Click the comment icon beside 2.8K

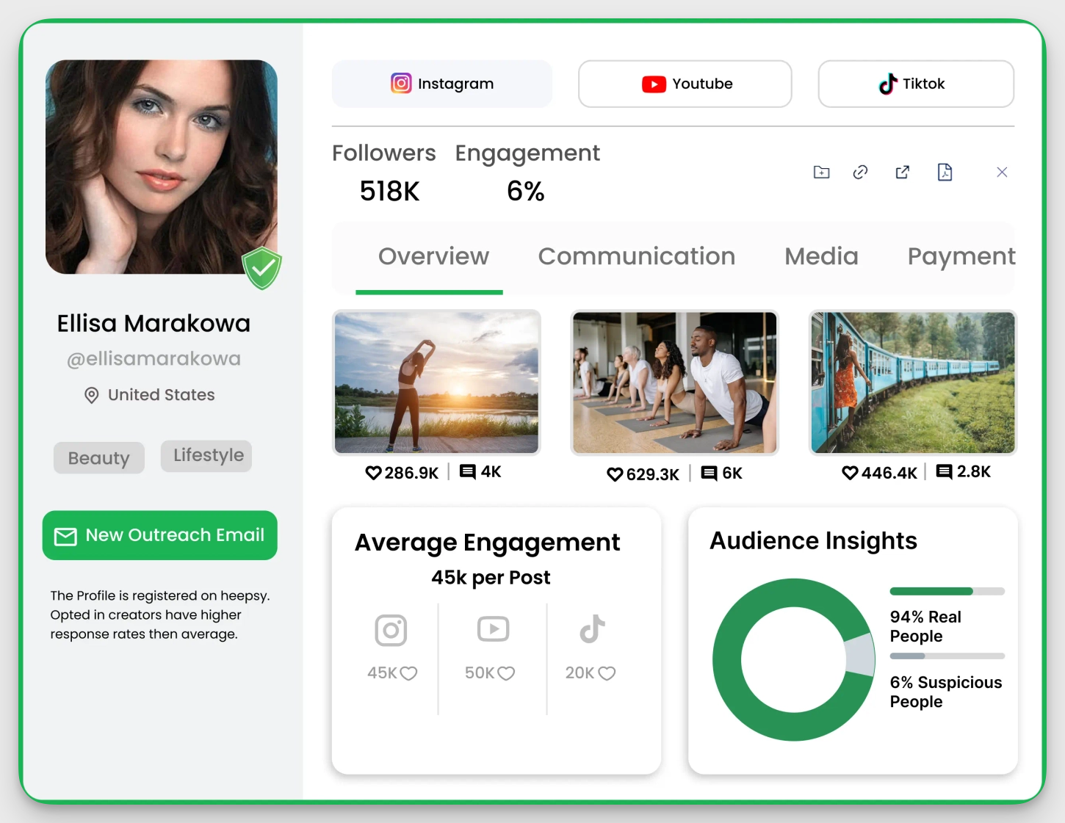coord(945,472)
